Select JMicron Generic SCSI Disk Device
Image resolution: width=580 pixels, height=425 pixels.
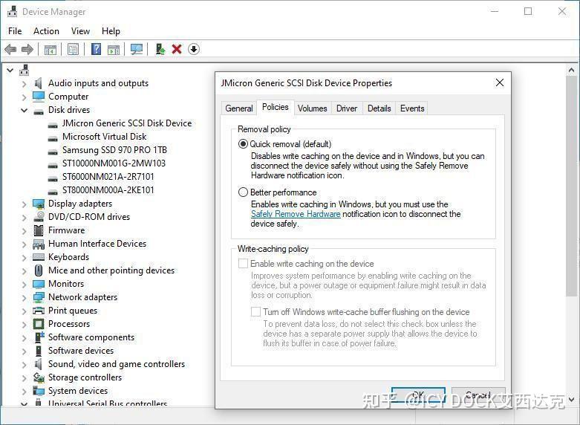click(x=127, y=123)
